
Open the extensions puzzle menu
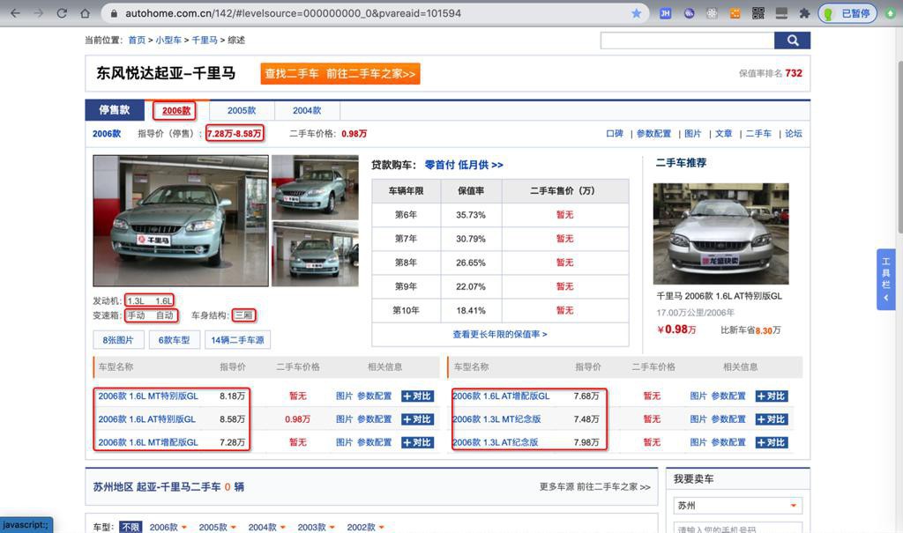tap(804, 13)
